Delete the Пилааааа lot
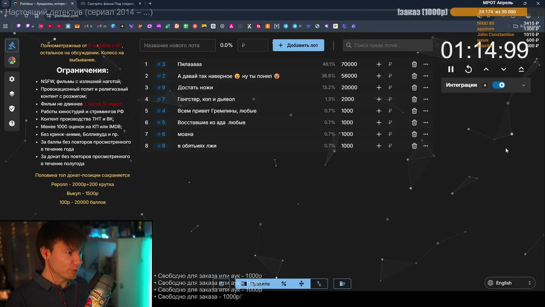The height and width of the screenshot is (307, 545). (x=414, y=64)
